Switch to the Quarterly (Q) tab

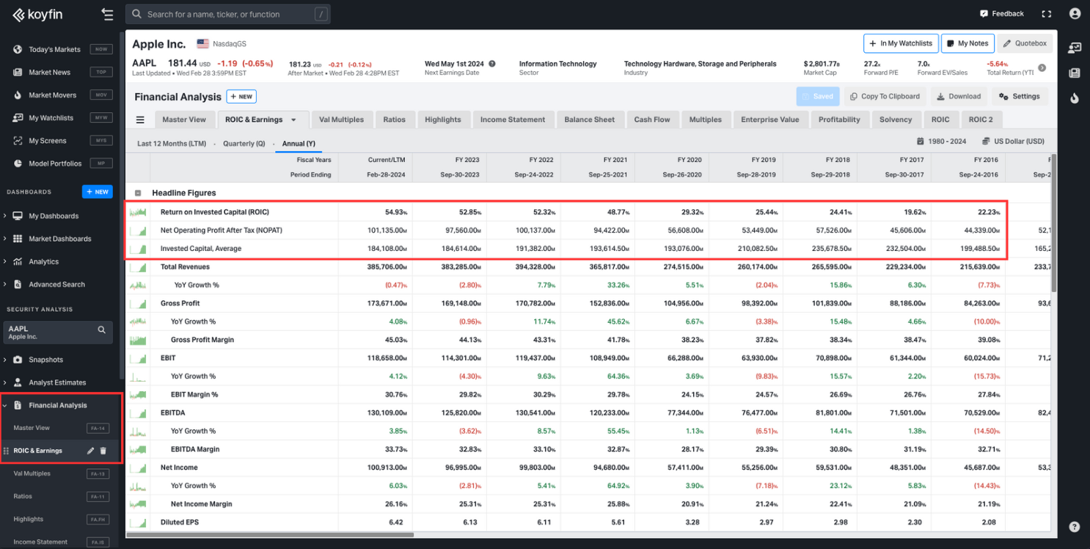(x=244, y=143)
